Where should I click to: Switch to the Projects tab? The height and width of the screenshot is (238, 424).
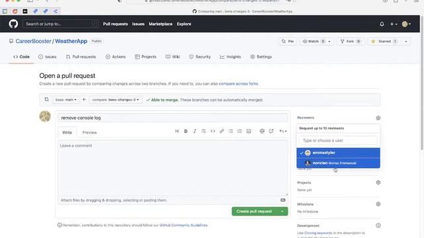(x=146, y=57)
